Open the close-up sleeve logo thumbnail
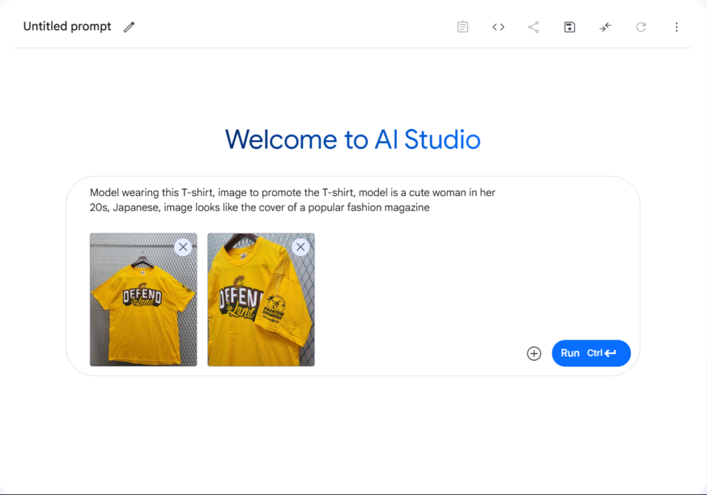Image resolution: width=707 pixels, height=495 pixels. pos(261,300)
